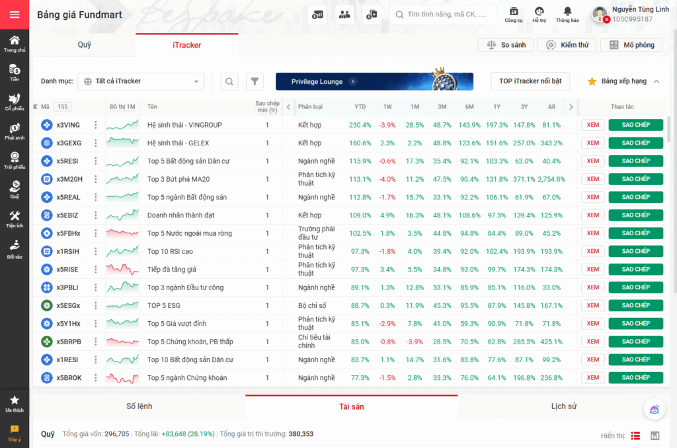Sort table by YTD column
This screenshot has height=448, width=677.
pos(360,106)
